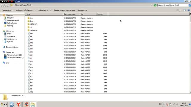Image resolution: width=191 pixels, height=107 pixels.
Task: Click the file name acj
Action: pos(31,58)
